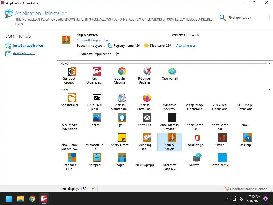The width and height of the screenshot is (273, 205).
Task: Select Google Chrome in the application list
Action: (x=120, y=76)
